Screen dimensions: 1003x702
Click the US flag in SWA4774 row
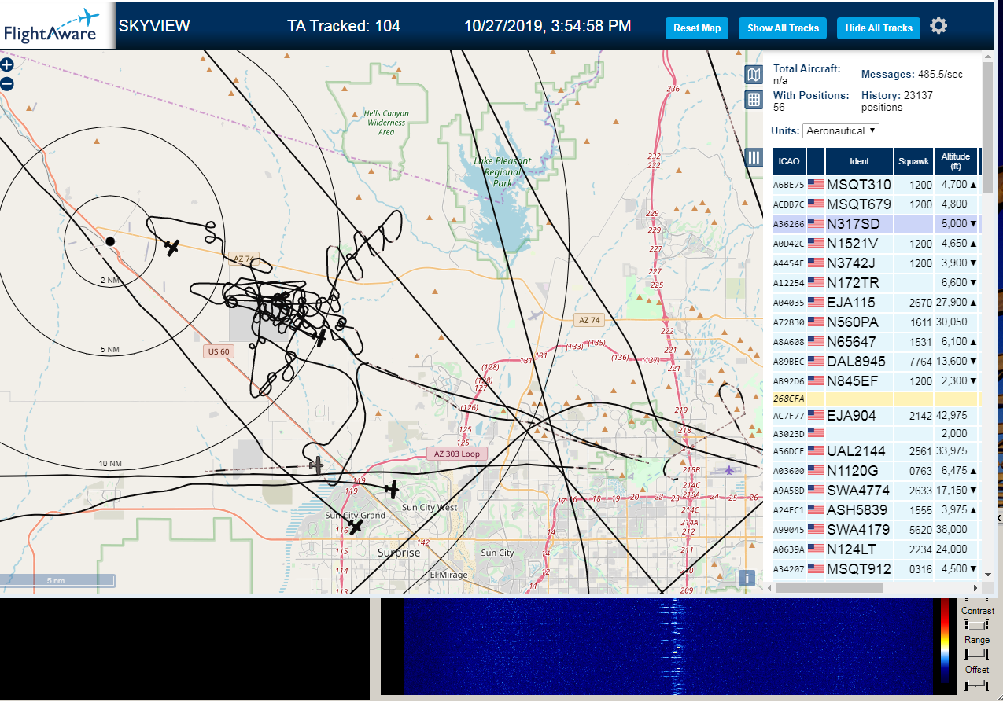tap(815, 491)
